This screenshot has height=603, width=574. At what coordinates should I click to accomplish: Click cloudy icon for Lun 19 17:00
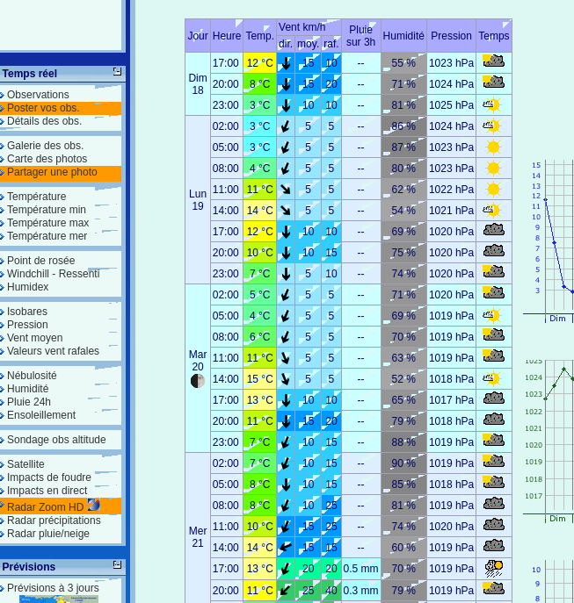click(493, 230)
